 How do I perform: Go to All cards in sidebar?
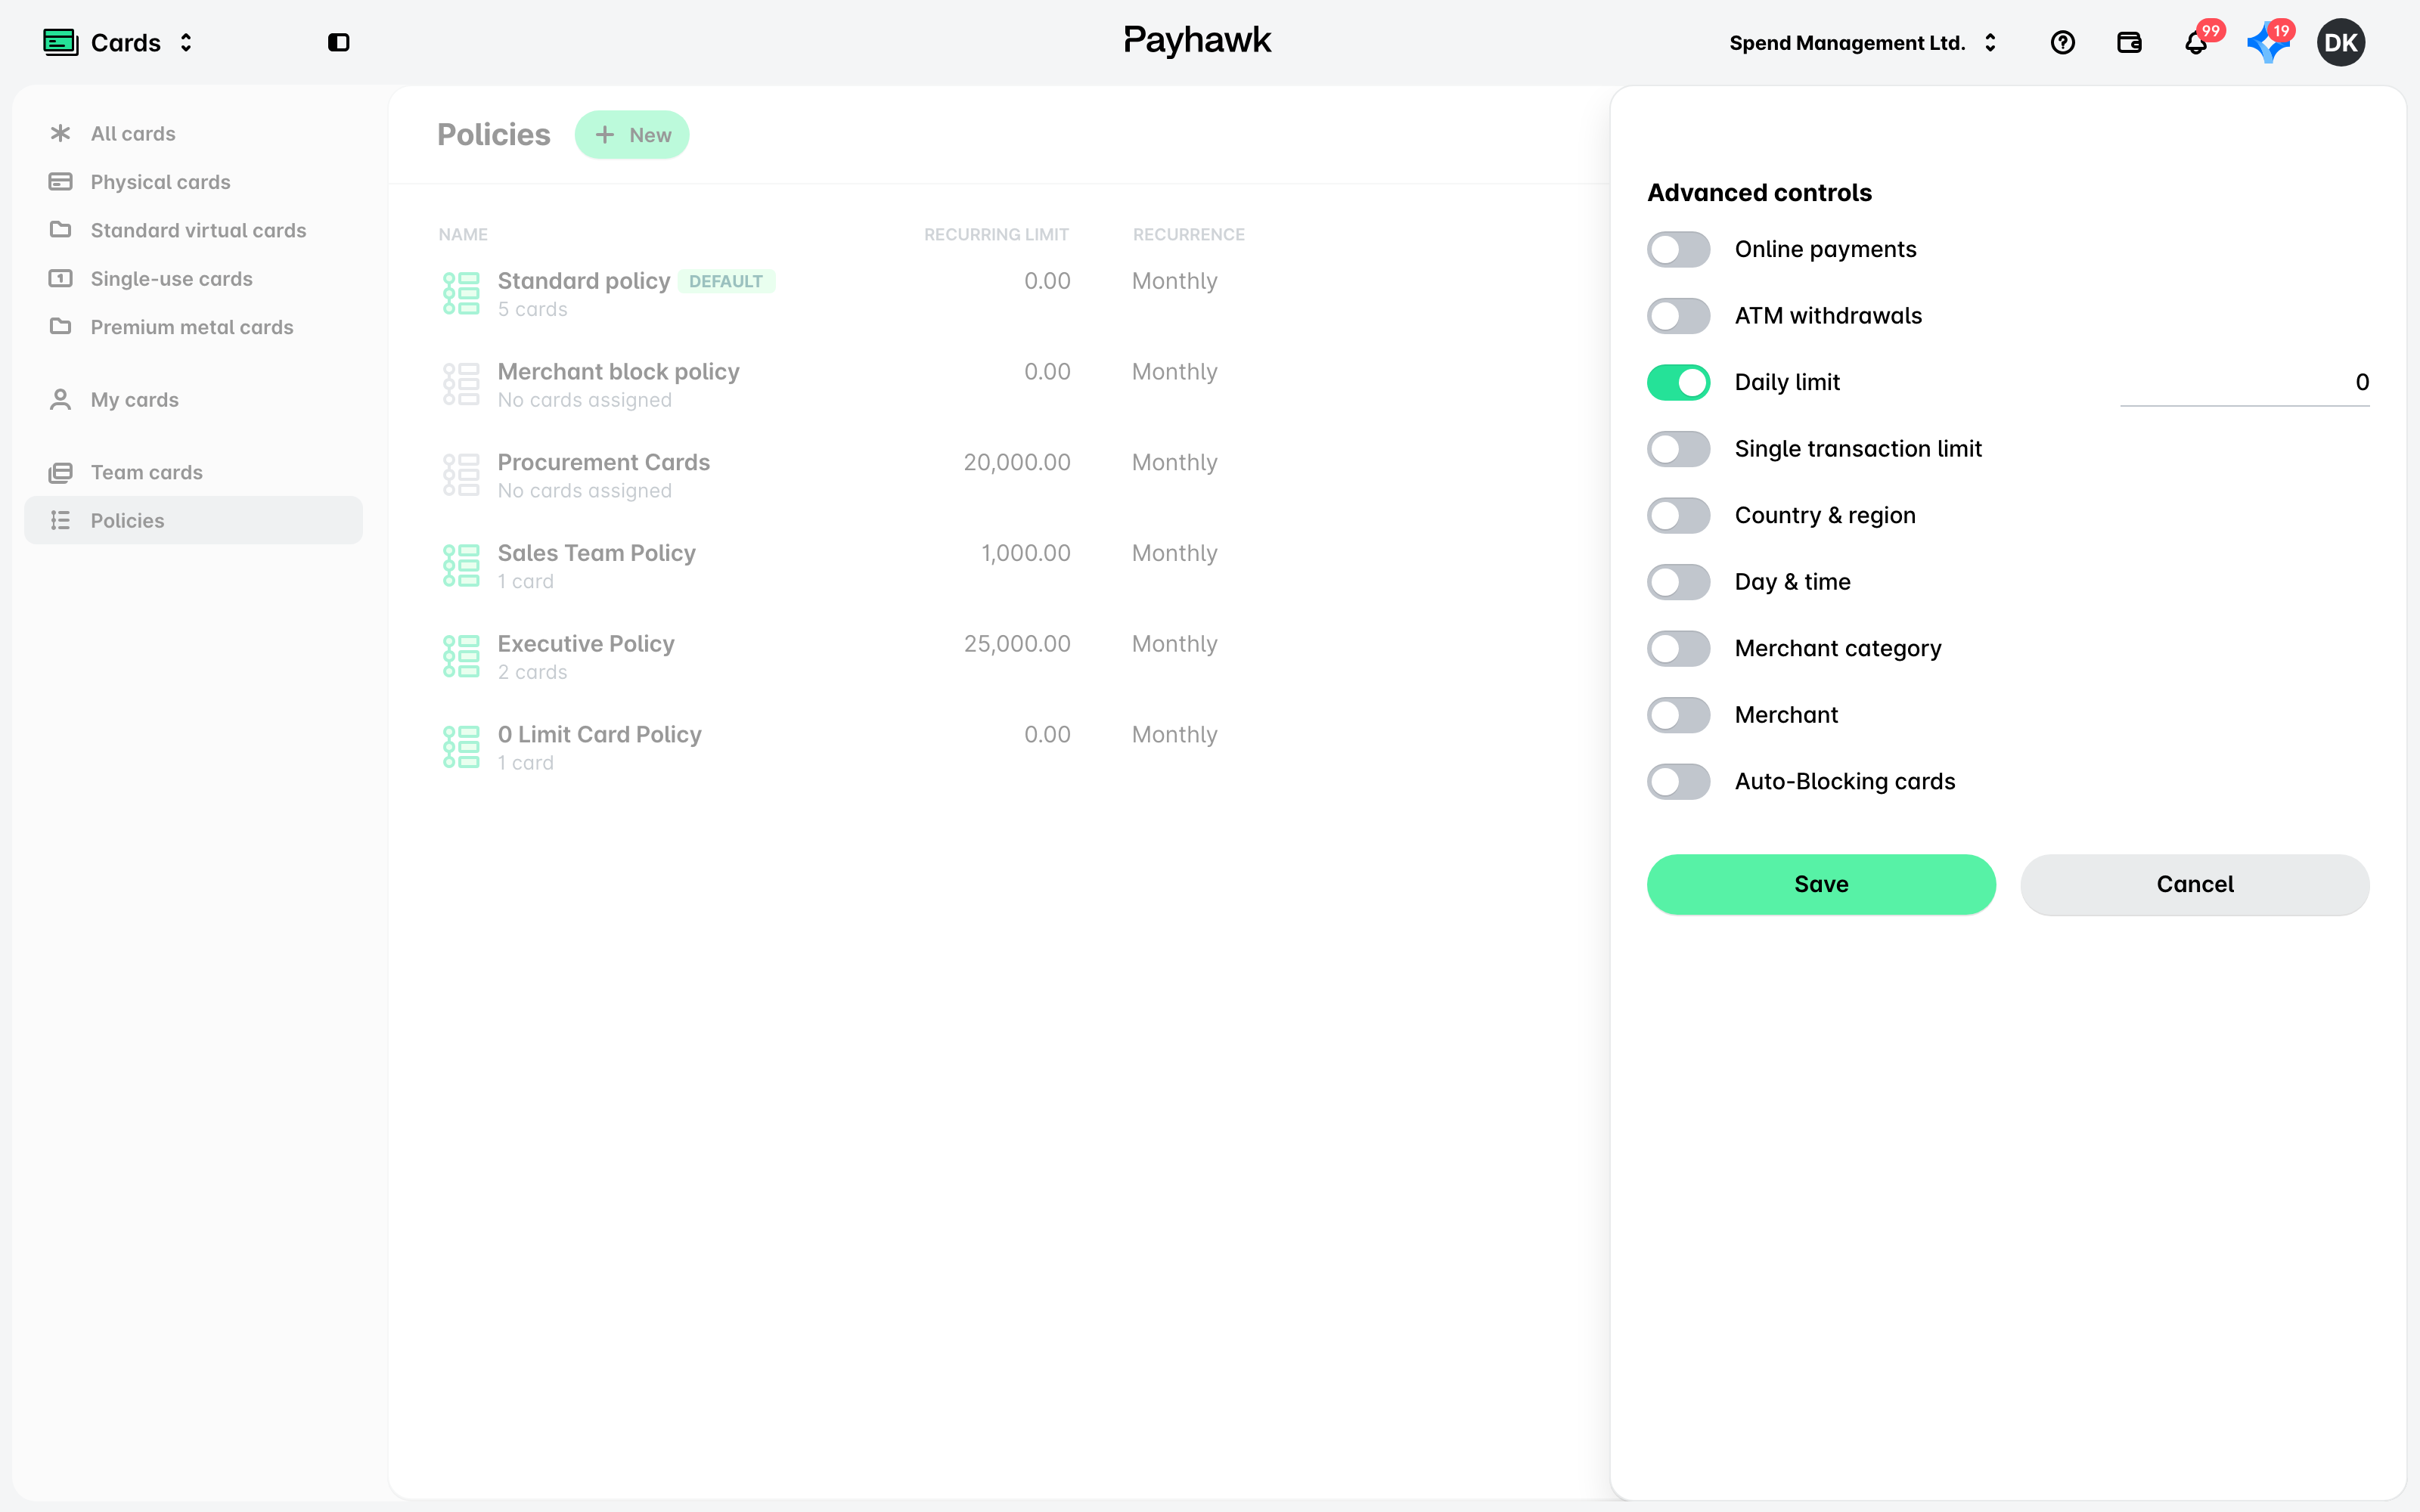click(193, 133)
